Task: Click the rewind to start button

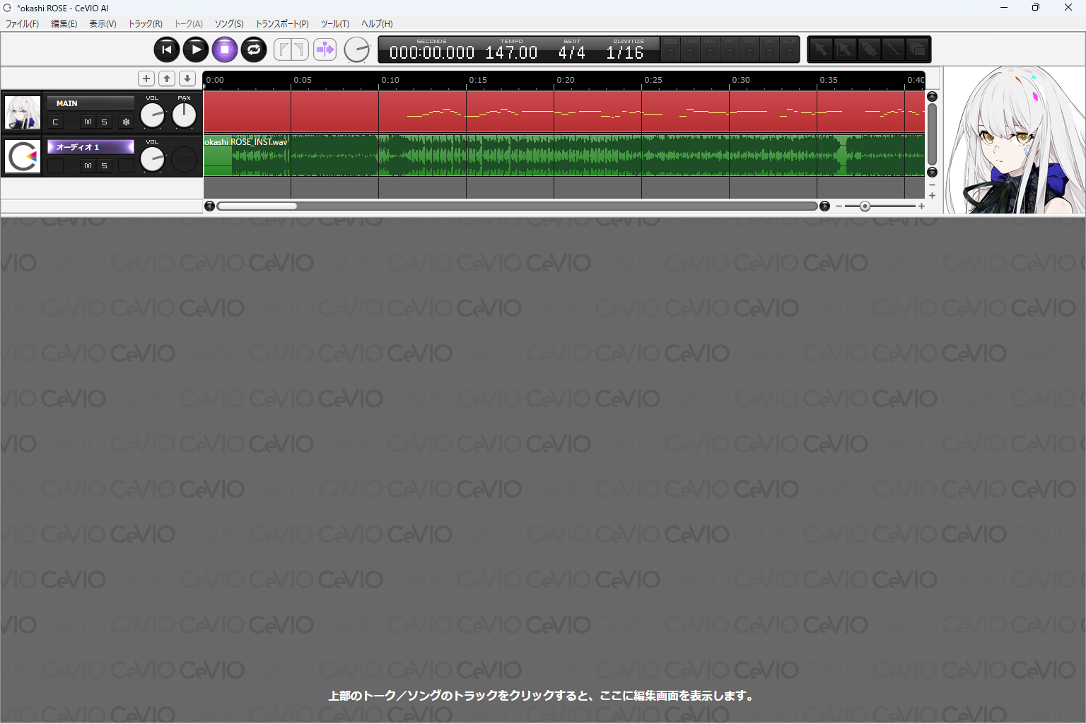Action: (x=167, y=49)
